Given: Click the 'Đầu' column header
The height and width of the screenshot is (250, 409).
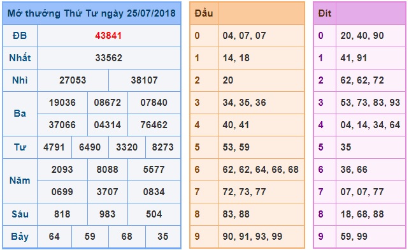Looking at the screenshot, I should (204, 13).
